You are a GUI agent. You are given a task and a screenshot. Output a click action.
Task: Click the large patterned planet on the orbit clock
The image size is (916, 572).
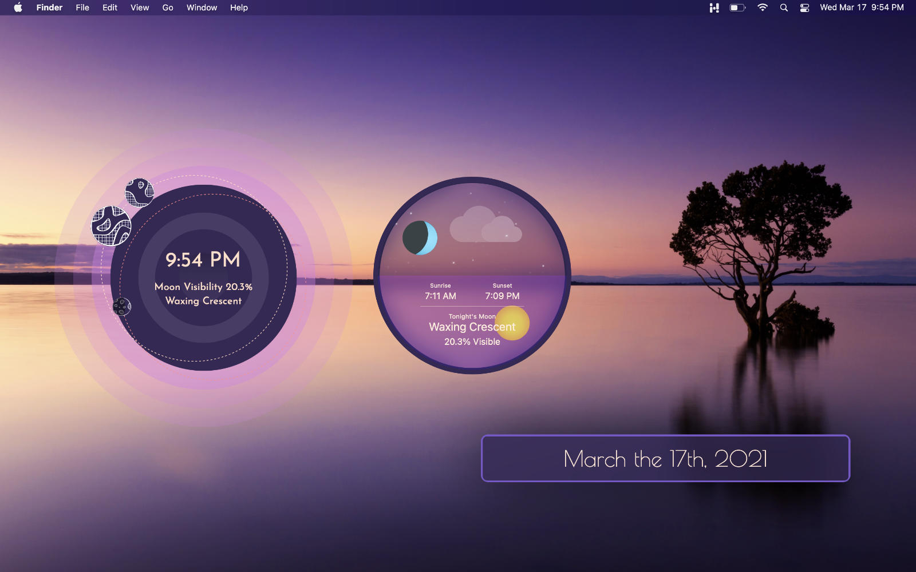click(x=111, y=226)
